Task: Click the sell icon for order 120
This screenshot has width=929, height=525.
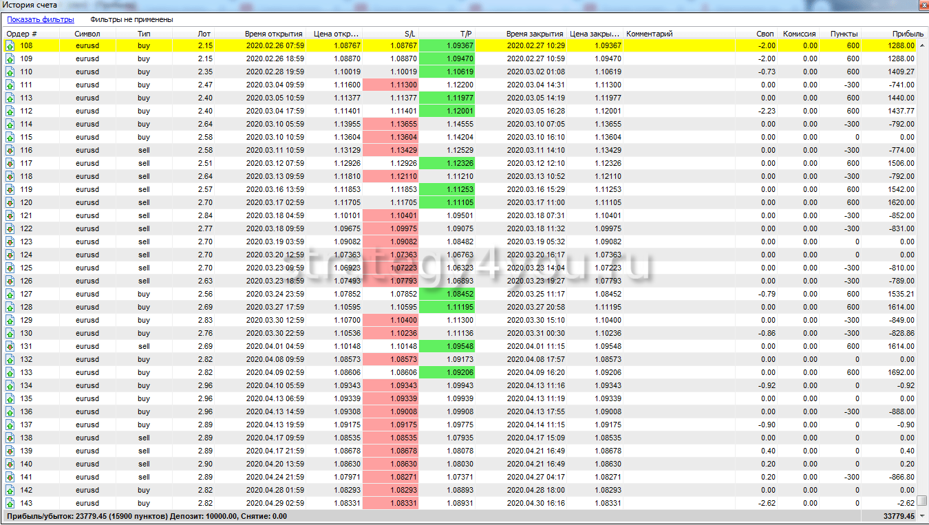Action: click(x=10, y=203)
